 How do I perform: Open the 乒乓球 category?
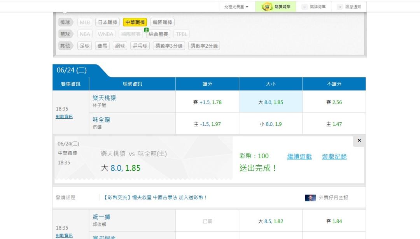140,46
